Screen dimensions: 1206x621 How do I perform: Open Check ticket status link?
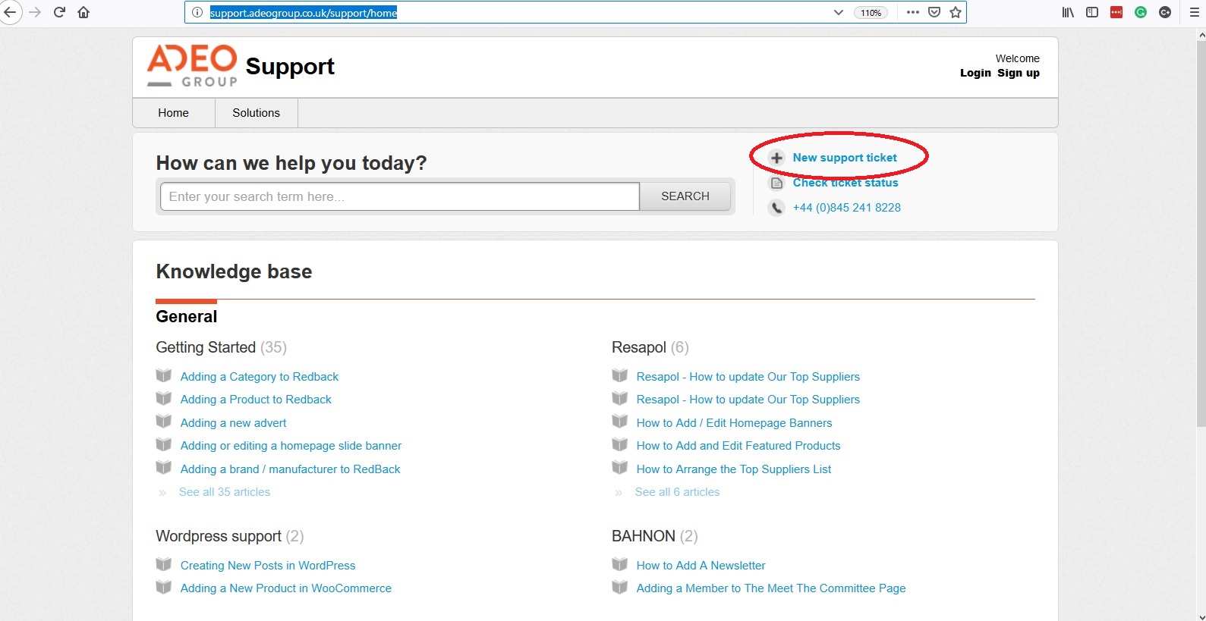[845, 183]
